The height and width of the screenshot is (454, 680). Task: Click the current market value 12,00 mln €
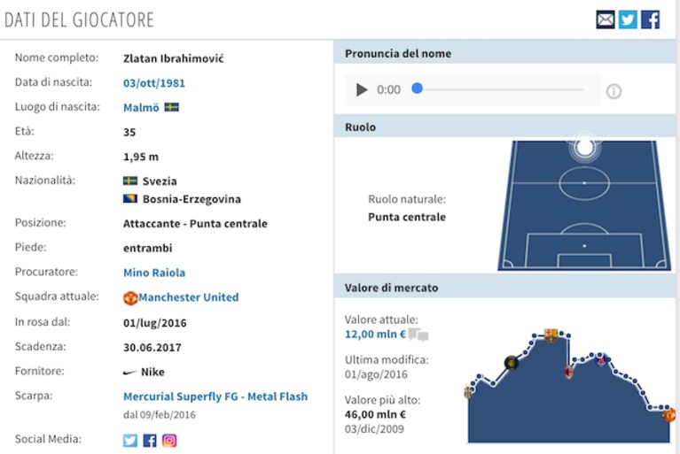pos(375,335)
